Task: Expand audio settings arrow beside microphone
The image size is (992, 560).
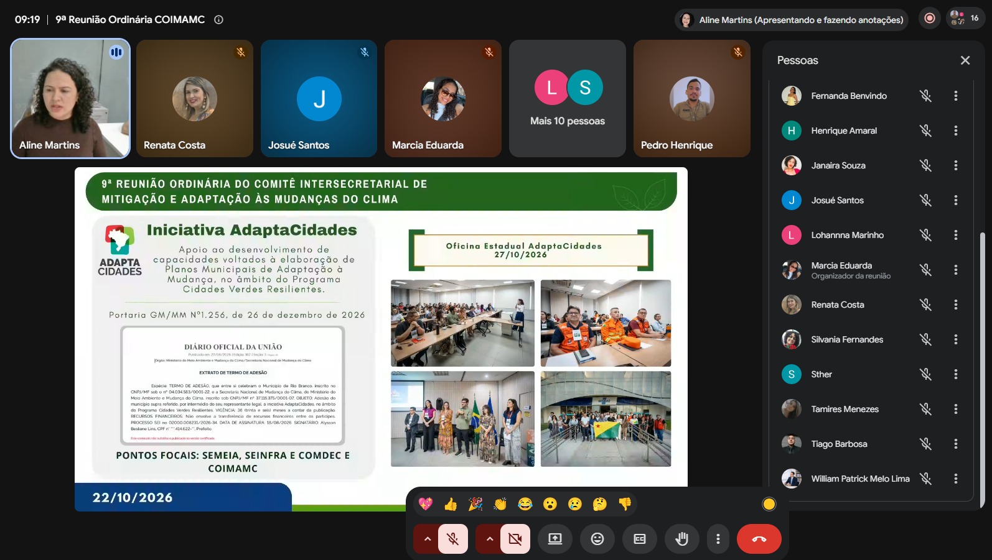Action: (x=427, y=539)
